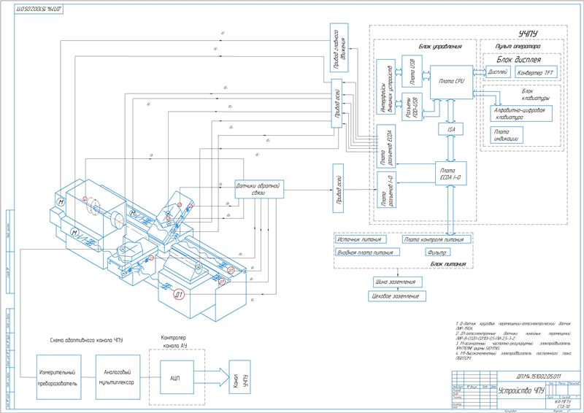Click the 'Схема адаптивного канала ЧПУ' caption

[x=86, y=340]
